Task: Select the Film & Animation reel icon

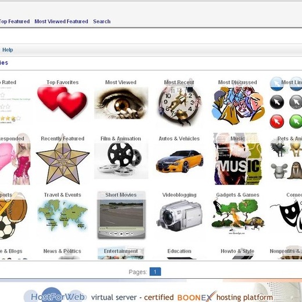Action: [121, 160]
